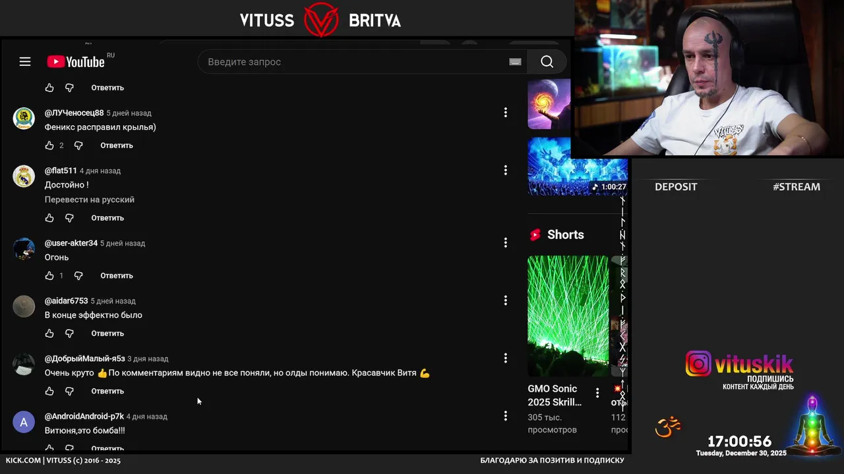Like the topmost partially visible comment
Screen dimensions: 844x474
click(x=49, y=88)
